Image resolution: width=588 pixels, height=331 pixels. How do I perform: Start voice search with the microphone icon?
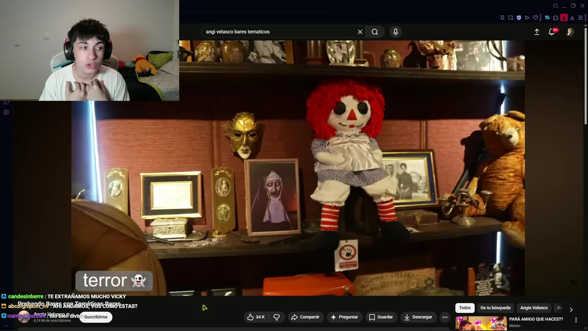tap(396, 32)
